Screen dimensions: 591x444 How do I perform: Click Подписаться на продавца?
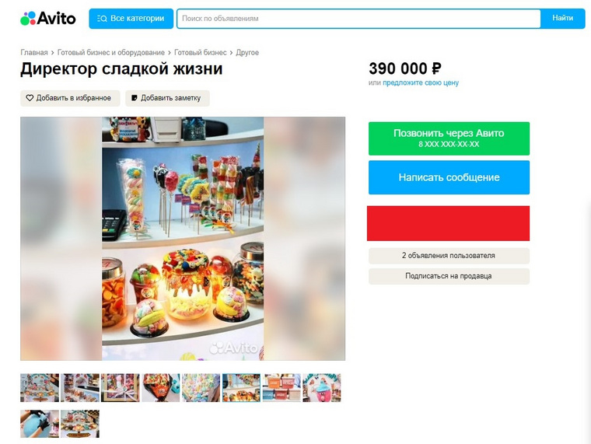[449, 276]
